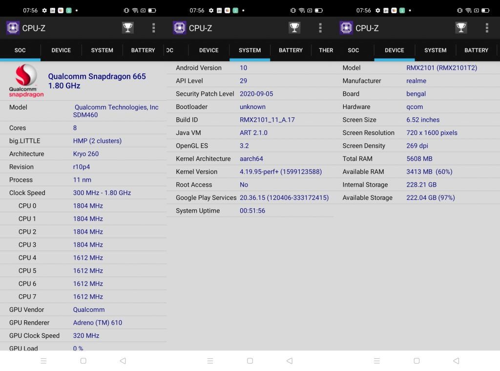Switch to SOC tab in right screen
The width and height of the screenshot is (500, 371).
(x=354, y=50)
